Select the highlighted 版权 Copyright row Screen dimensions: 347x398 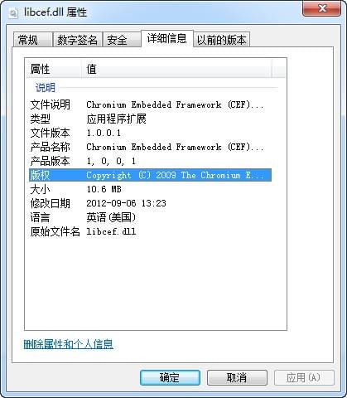tap(150, 175)
